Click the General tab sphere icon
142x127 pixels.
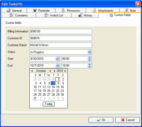pyautogui.click(x=9, y=10)
